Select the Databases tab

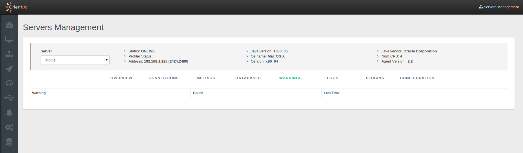click(248, 78)
